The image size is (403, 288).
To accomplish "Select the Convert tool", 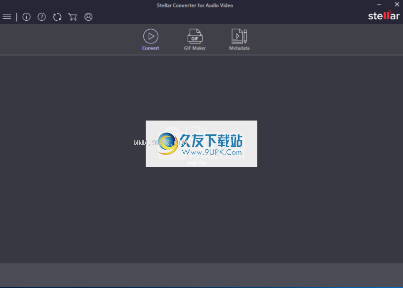I will pos(151,40).
